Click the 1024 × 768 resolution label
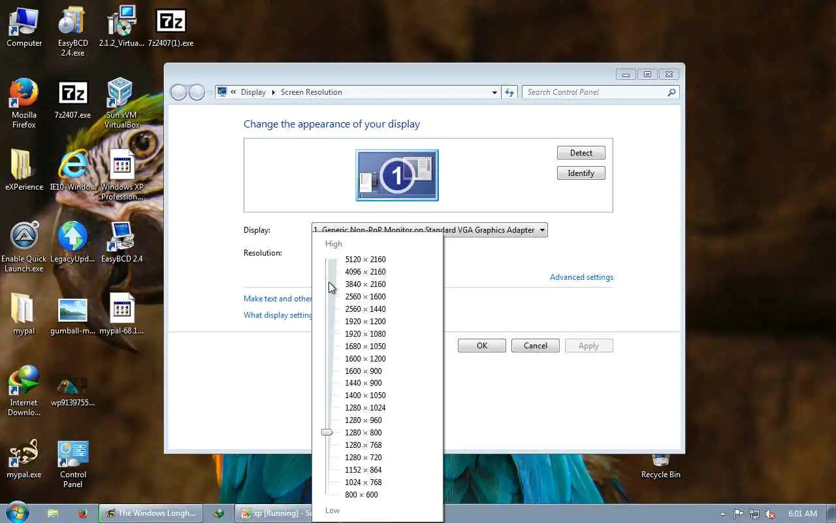836x523 pixels. [363, 482]
